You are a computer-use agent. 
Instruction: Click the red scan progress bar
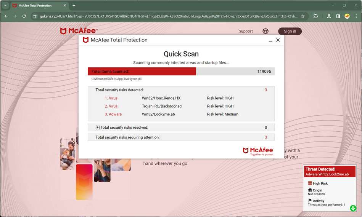pos(142,72)
